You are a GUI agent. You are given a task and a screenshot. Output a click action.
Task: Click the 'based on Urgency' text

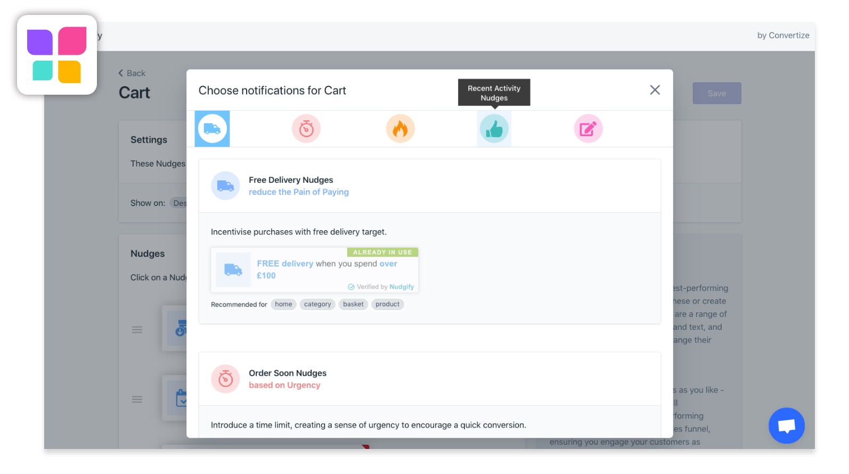284,385
